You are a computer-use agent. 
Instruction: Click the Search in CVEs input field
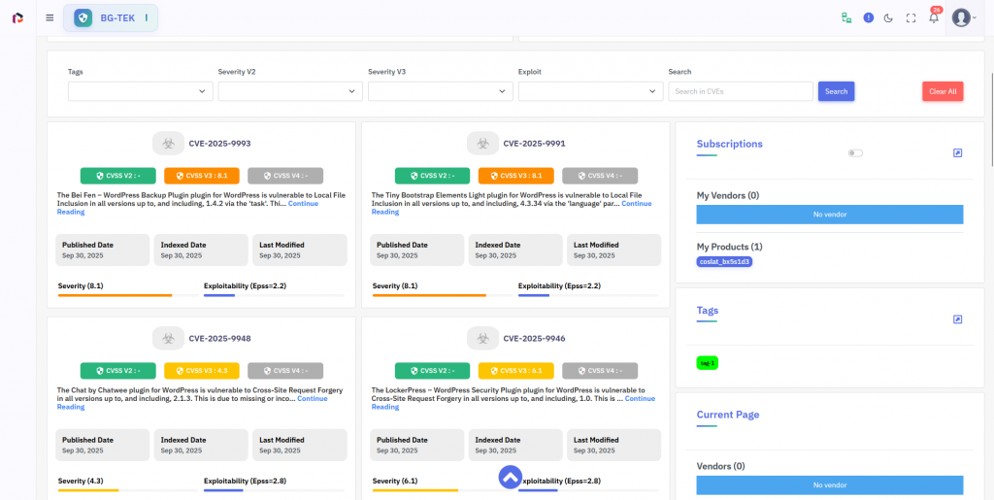click(x=740, y=91)
